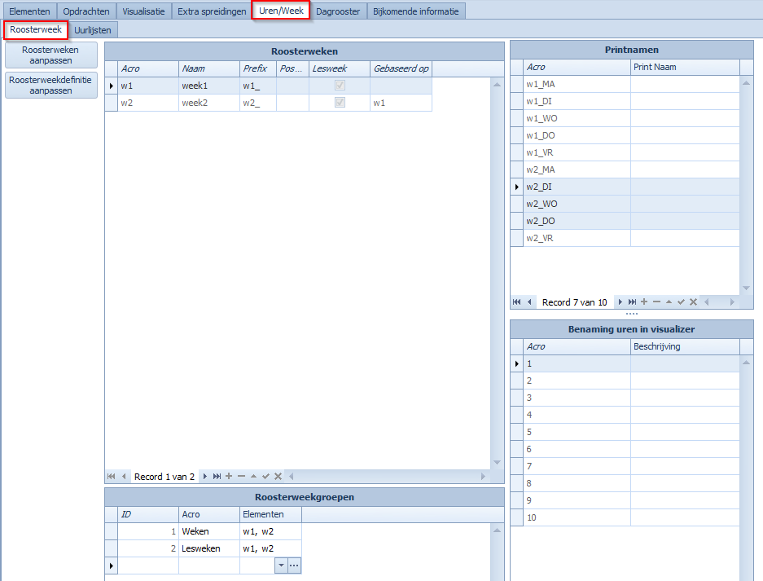This screenshot has width=763, height=581.
Task: Go to previous record in Printnamen navigator
Action: coord(529,302)
